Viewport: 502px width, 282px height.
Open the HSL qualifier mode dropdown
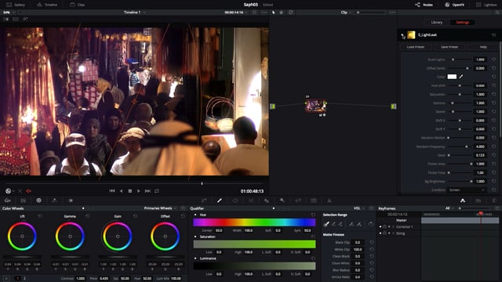[x=358, y=208]
